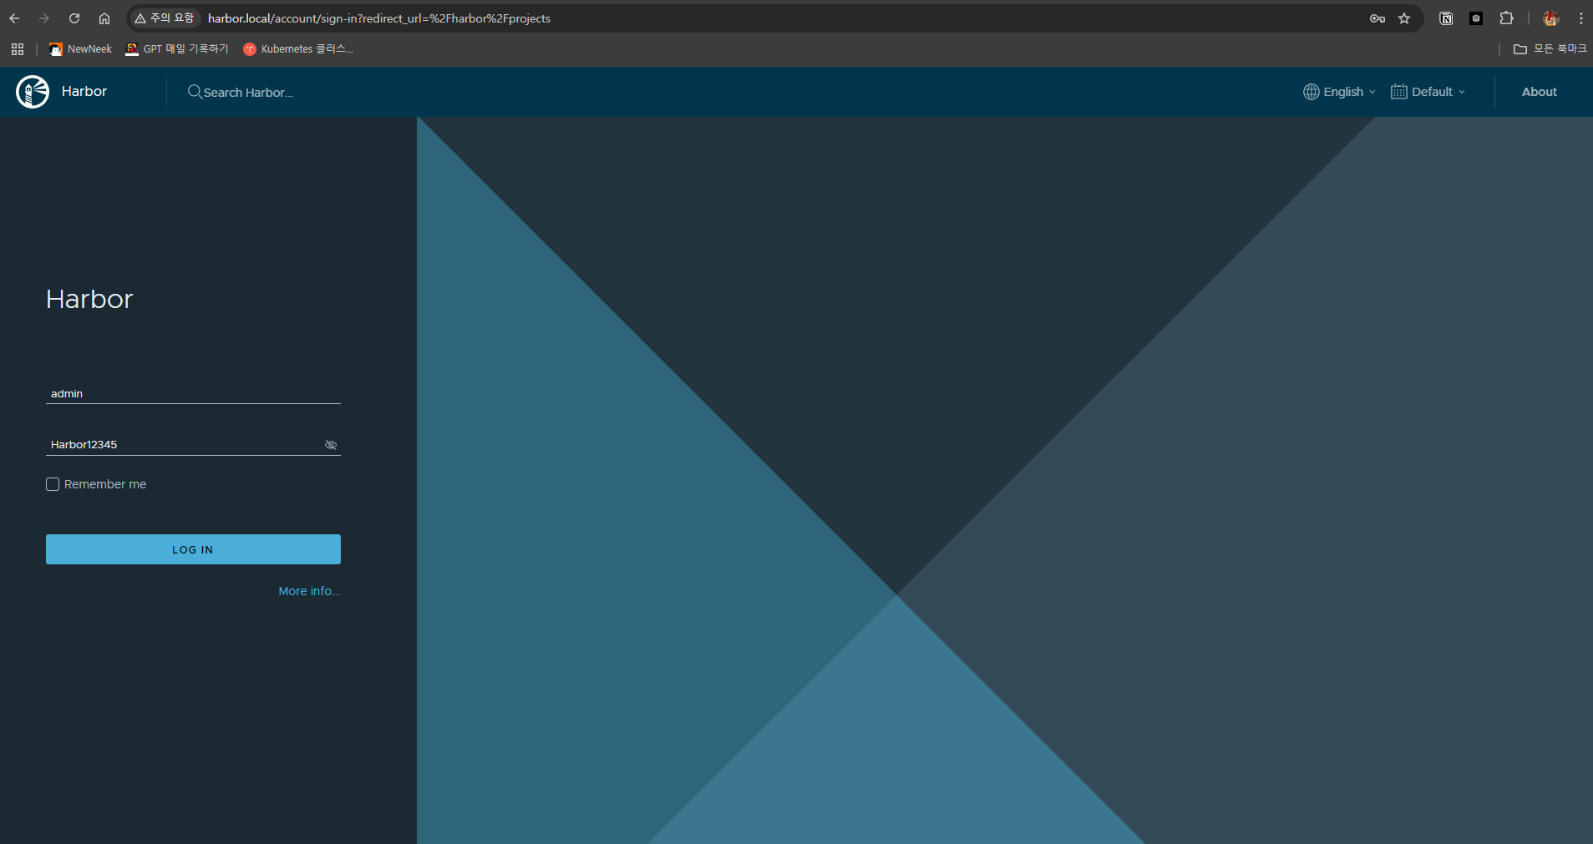Open the Kubernetes 클러스 bookmark
Screen dimensions: 1593x844
[298, 49]
